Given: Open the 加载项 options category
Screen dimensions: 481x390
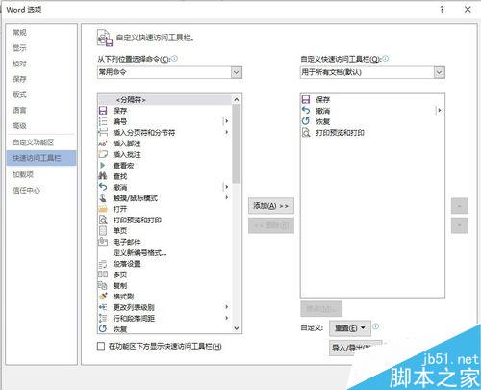Looking at the screenshot, I should (23, 174).
